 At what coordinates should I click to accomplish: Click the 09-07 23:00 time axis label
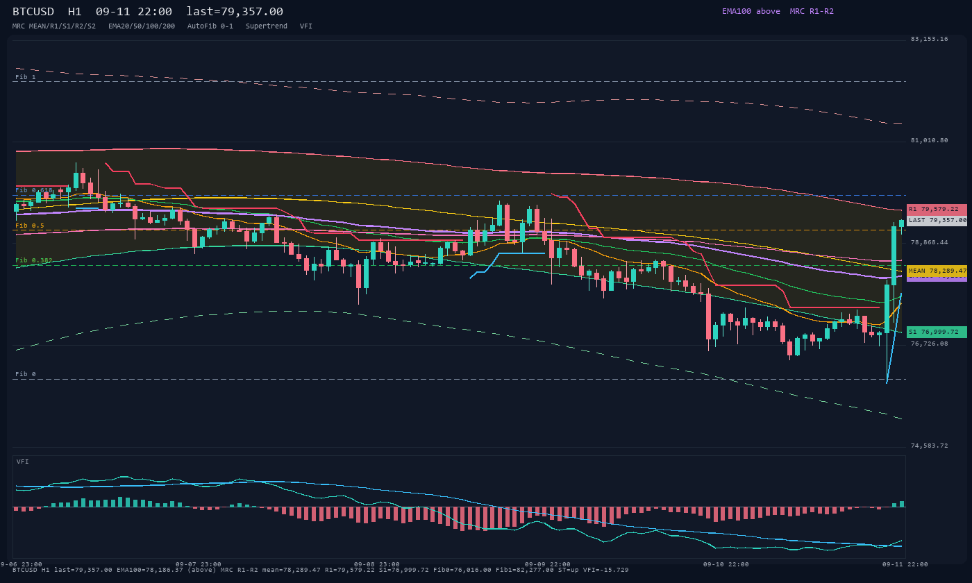tap(199, 564)
